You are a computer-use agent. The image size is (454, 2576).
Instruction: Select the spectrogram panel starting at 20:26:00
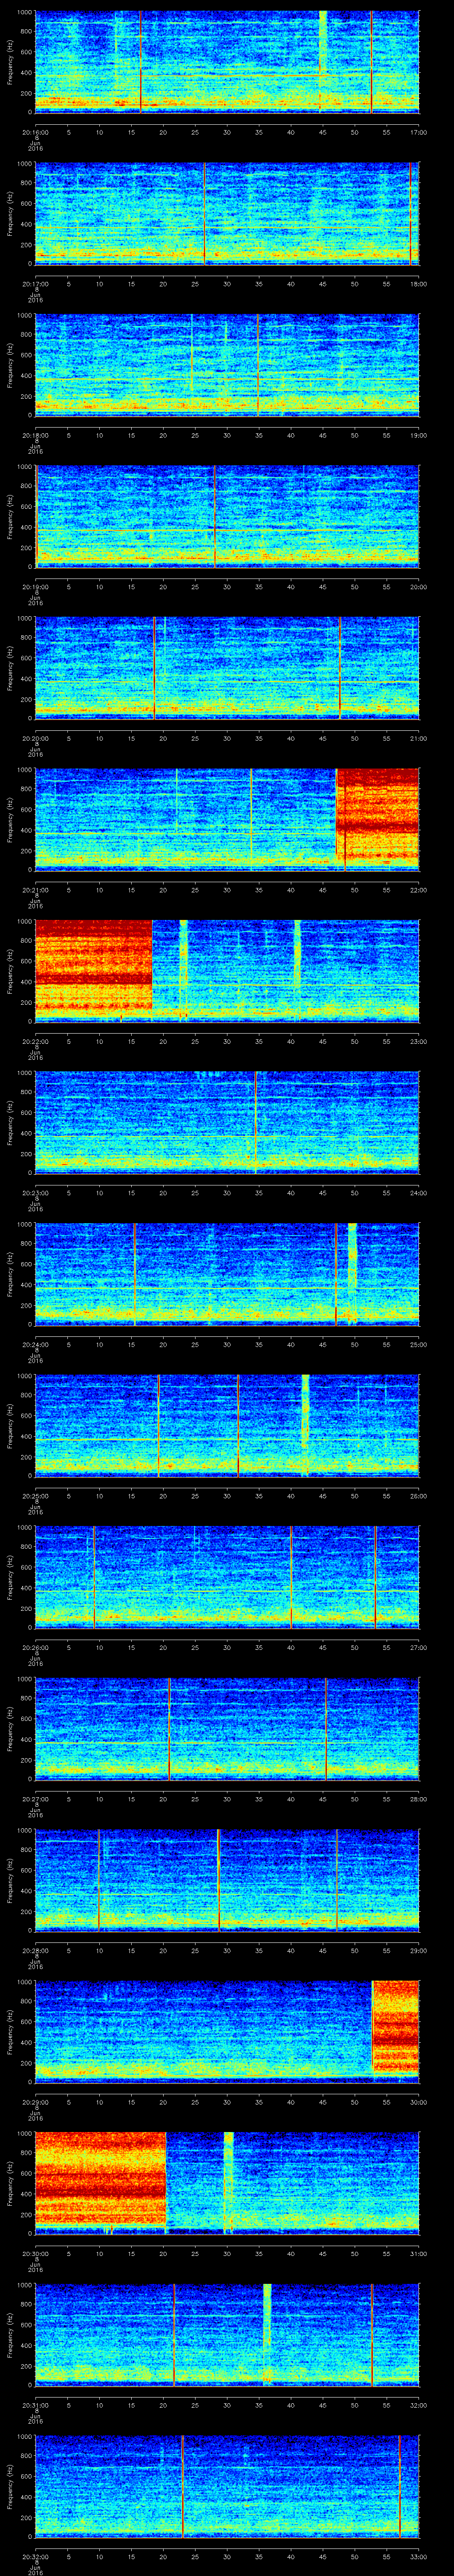point(227,1577)
